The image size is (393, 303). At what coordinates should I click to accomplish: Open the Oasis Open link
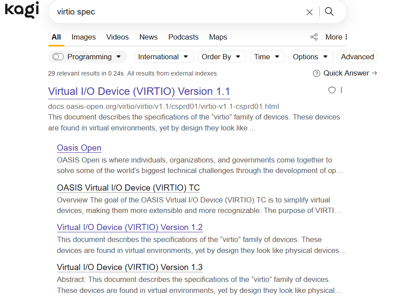click(79, 148)
